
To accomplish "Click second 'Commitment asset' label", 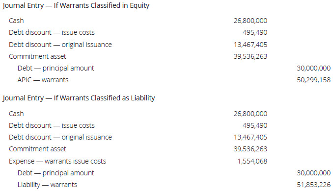I will point(37,149).
